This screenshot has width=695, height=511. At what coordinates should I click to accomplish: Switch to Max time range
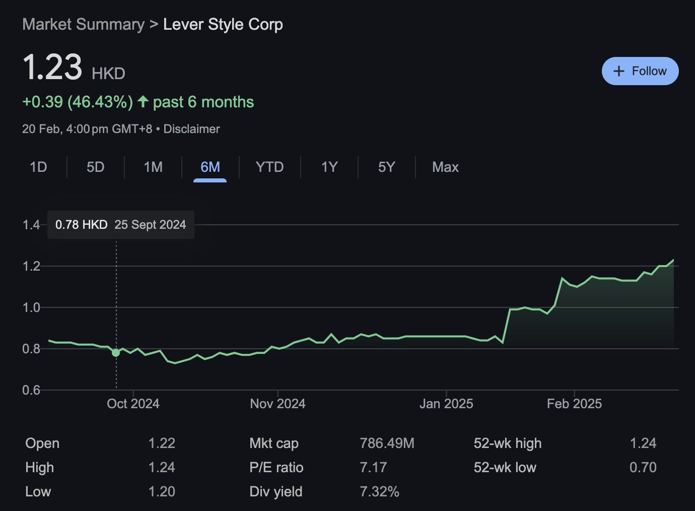tap(445, 167)
